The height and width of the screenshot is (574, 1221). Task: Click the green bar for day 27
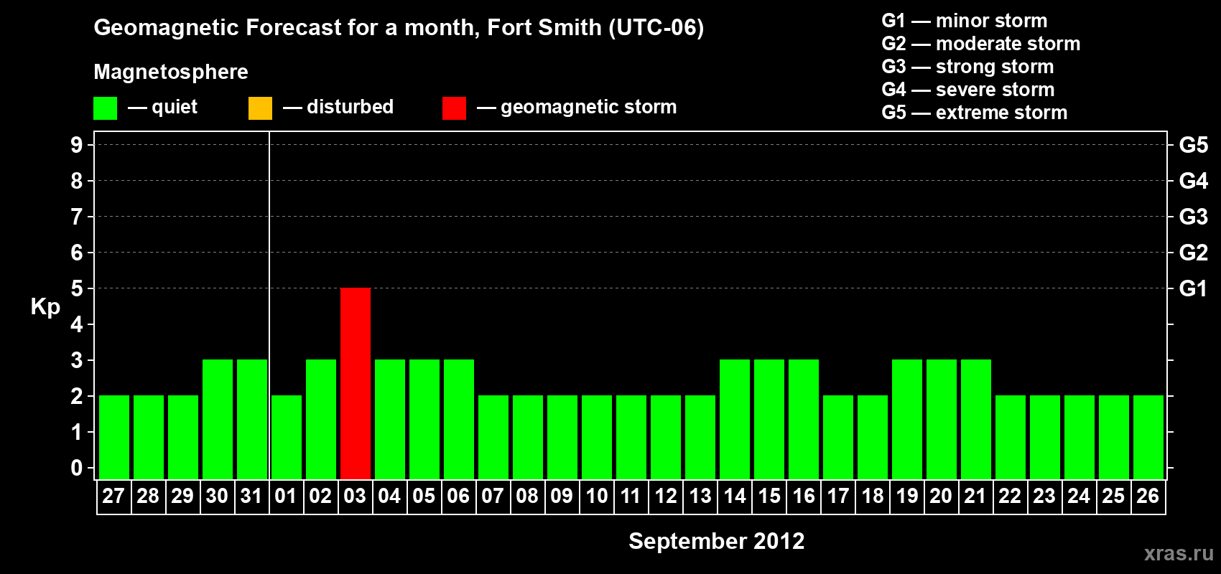tap(114, 437)
